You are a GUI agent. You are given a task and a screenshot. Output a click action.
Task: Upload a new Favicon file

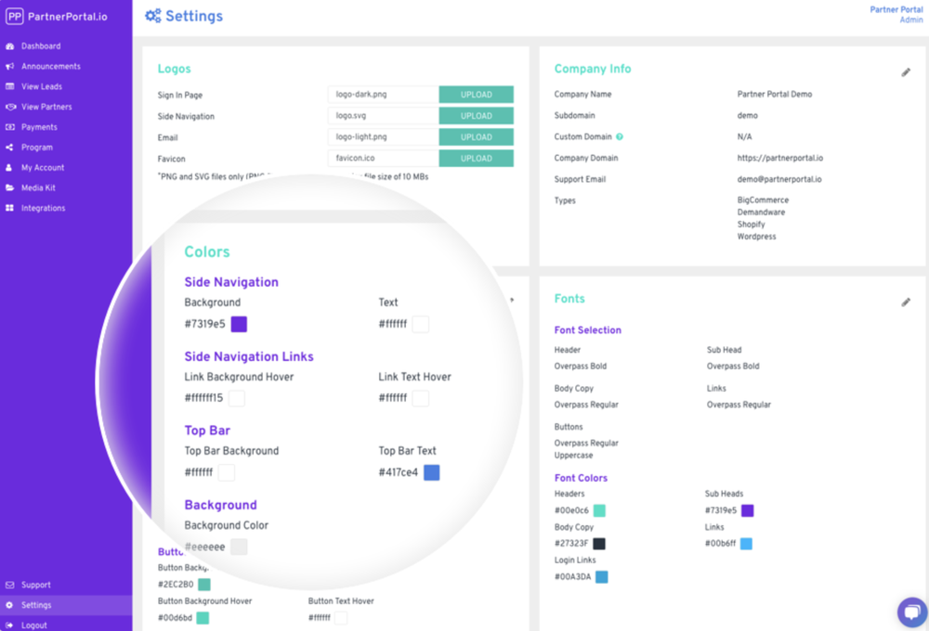click(x=476, y=158)
